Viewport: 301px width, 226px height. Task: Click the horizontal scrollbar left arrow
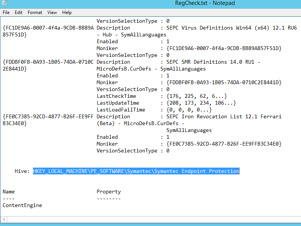pyautogui.click(x=4, y=219)
